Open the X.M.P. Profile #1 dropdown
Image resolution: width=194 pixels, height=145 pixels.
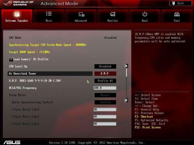click(x=105, y=81)
